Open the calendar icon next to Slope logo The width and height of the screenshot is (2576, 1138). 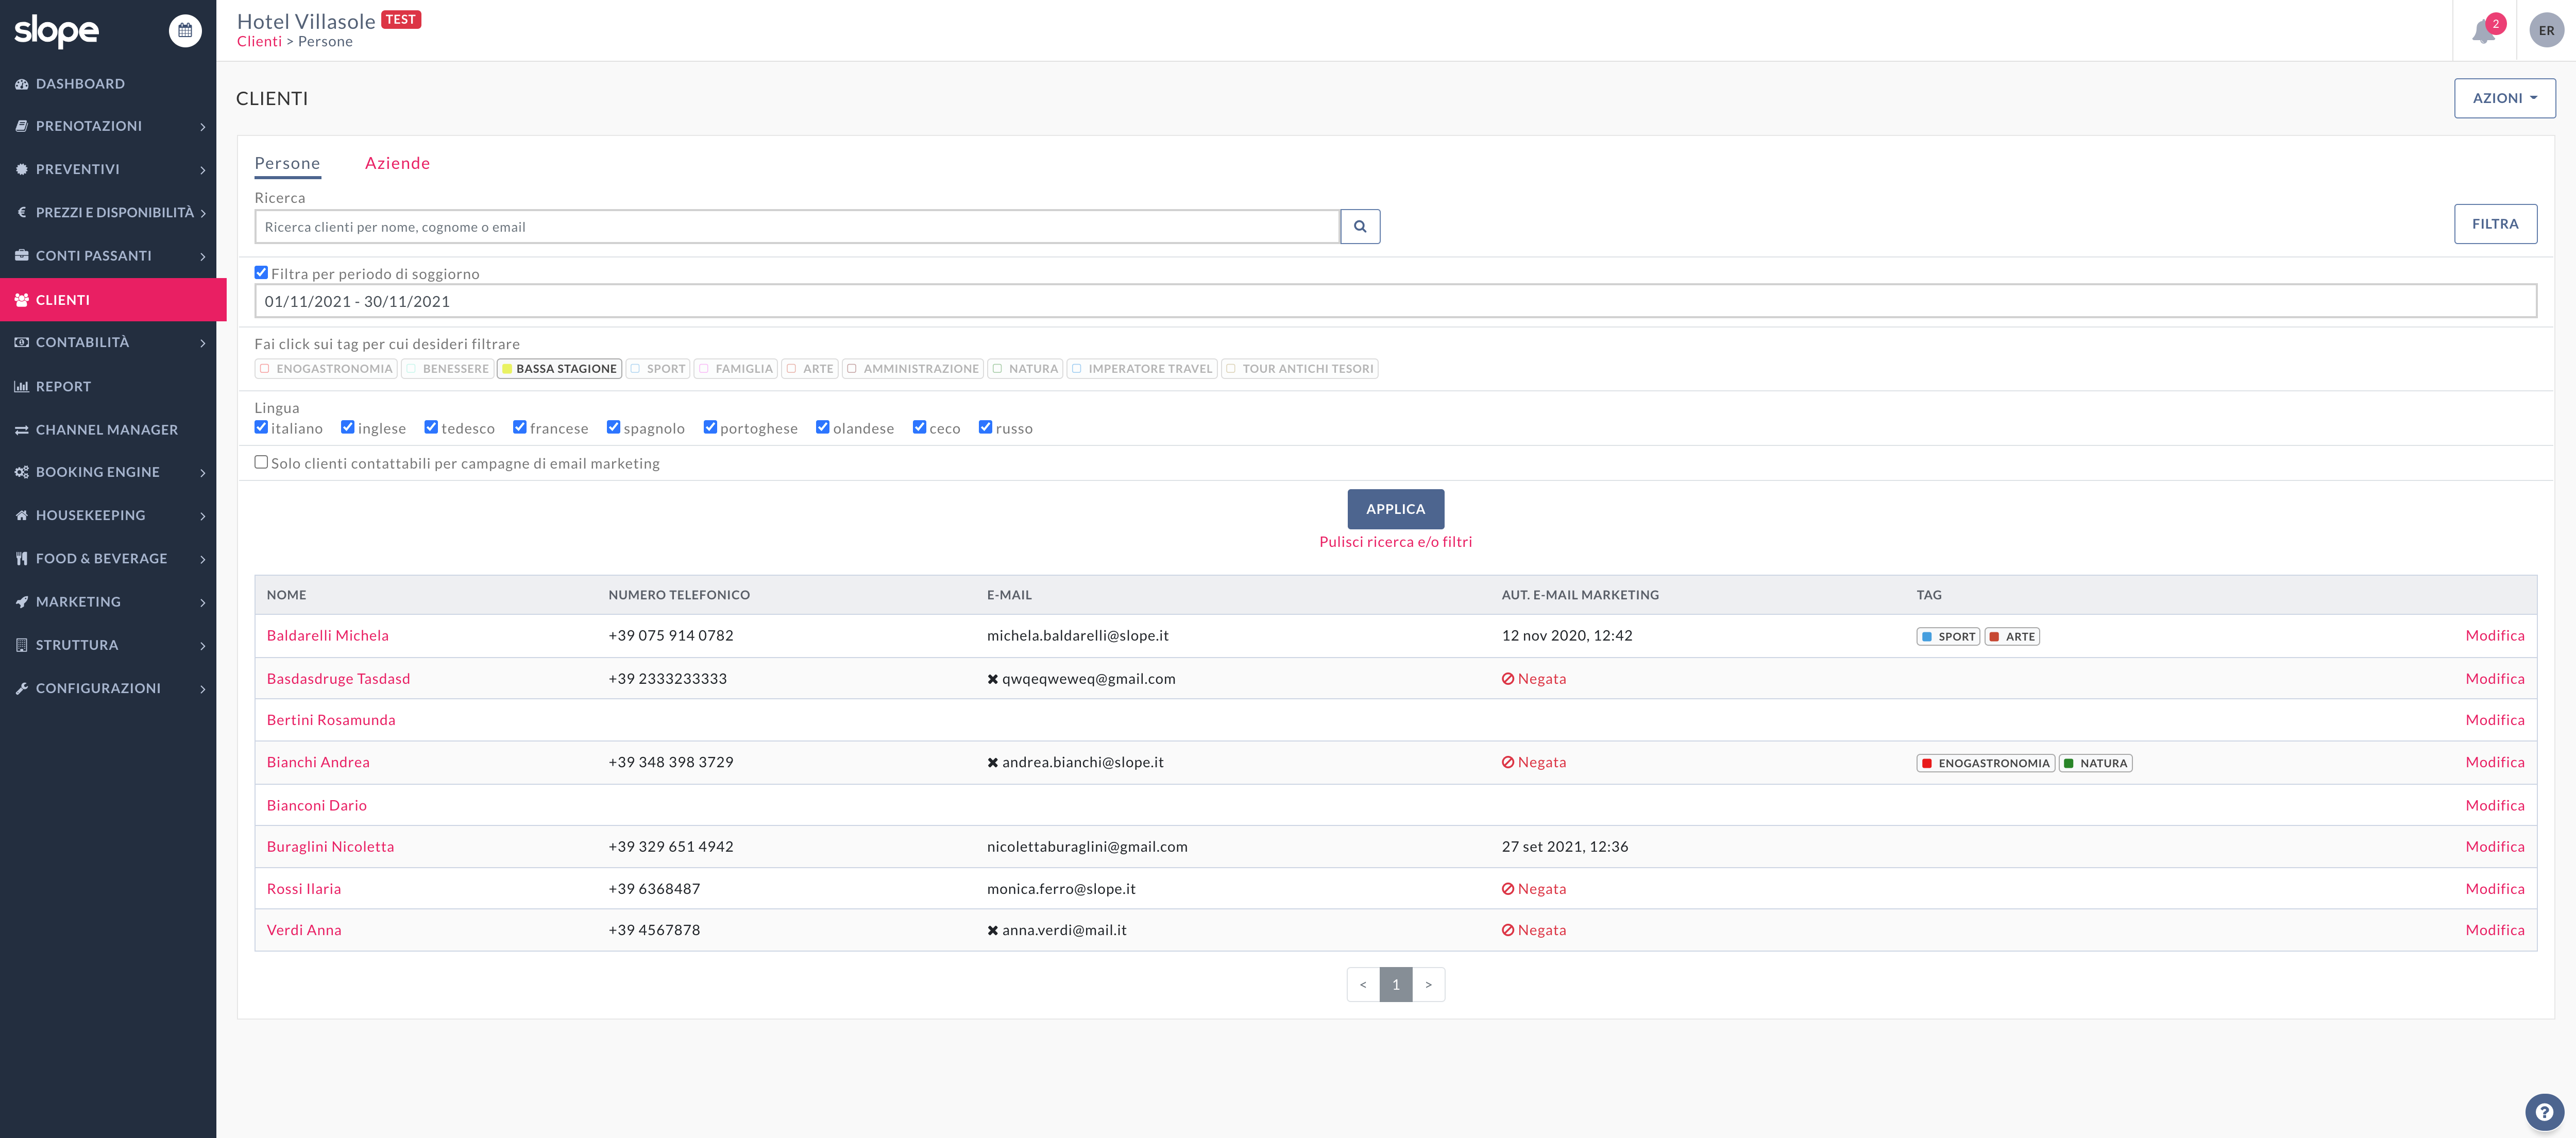point(185,31)
